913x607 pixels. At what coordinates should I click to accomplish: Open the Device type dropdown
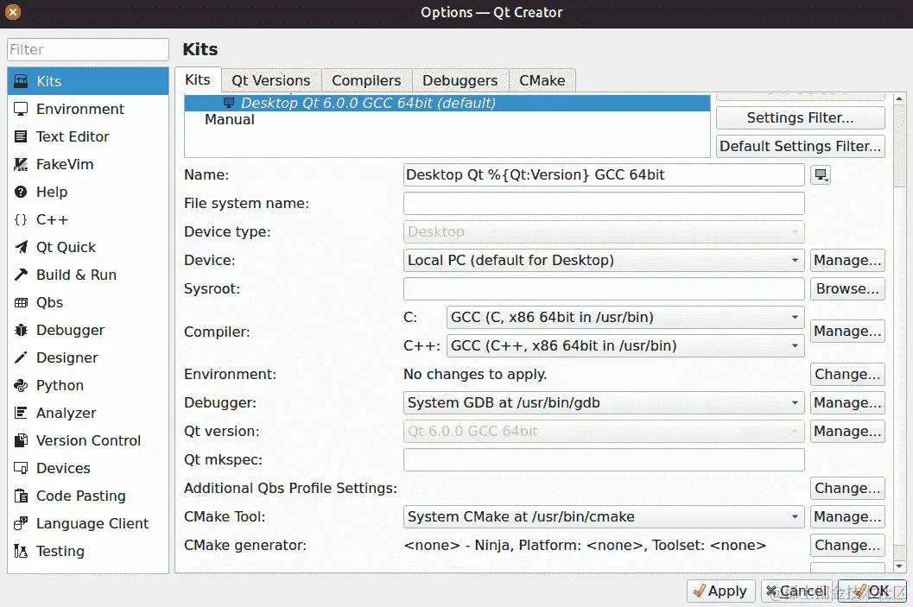coord(604,231)
